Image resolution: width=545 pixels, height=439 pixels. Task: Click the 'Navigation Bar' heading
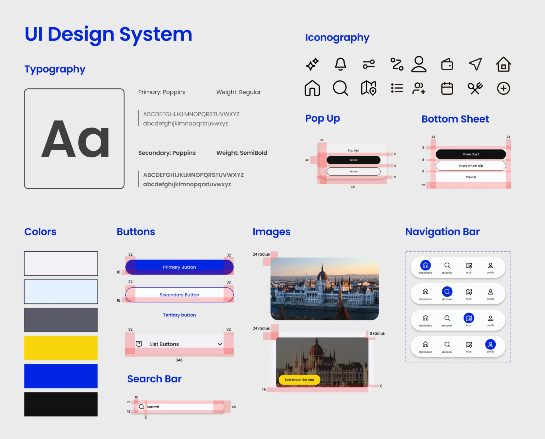442,232
